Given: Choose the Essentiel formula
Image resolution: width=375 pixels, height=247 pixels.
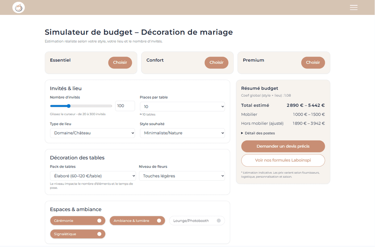Looking at the screenshot, I should coord(120,62).
